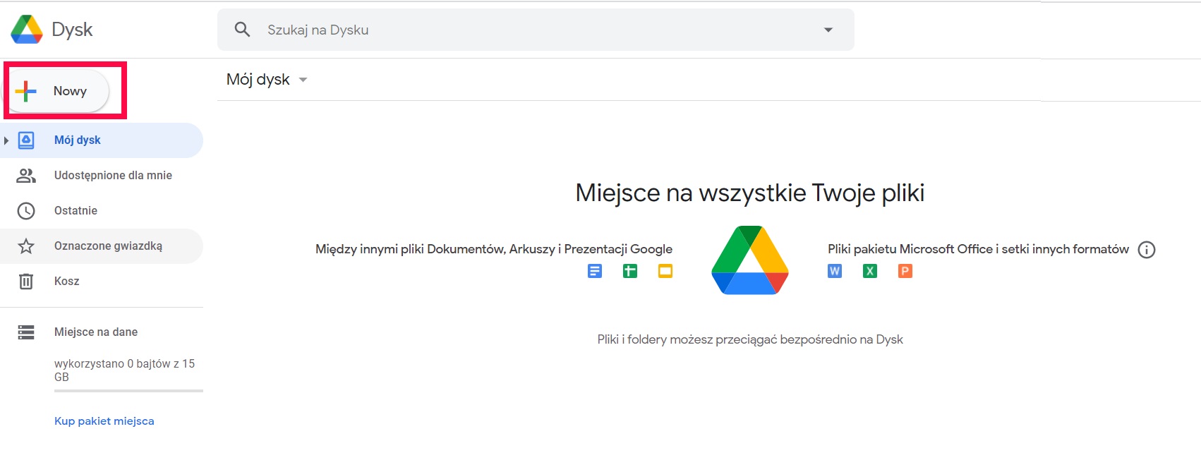Image resolution: width=1201 pixels, height=453 pixels.
Task: Open the Ostatnie recent files view
Action: [x=102, y=211]
